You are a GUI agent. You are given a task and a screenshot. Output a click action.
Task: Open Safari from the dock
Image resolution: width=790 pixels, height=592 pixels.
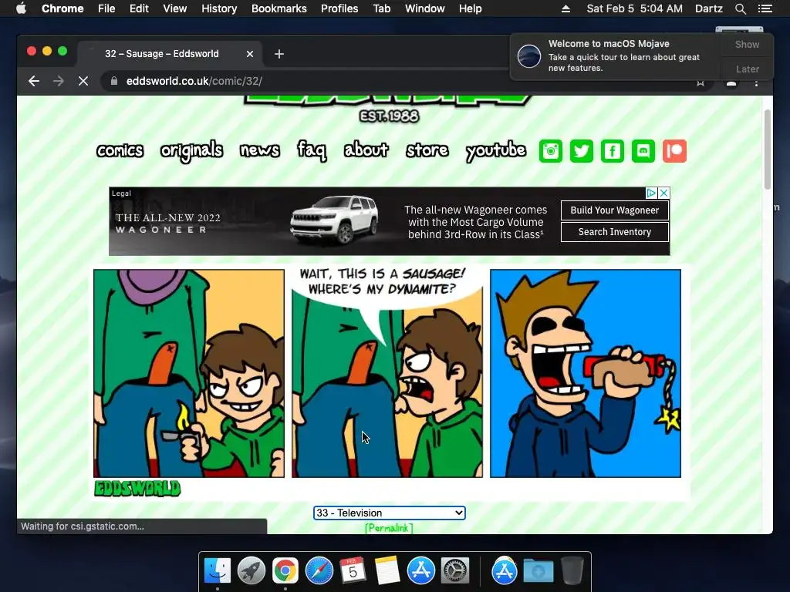[319, 571]
